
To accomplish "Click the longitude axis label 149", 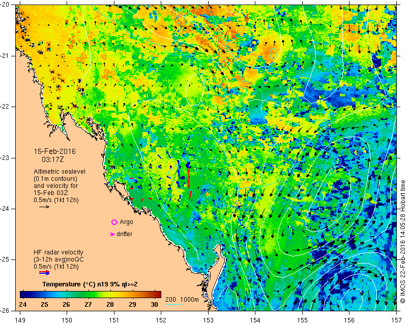I will click(20, 320).
